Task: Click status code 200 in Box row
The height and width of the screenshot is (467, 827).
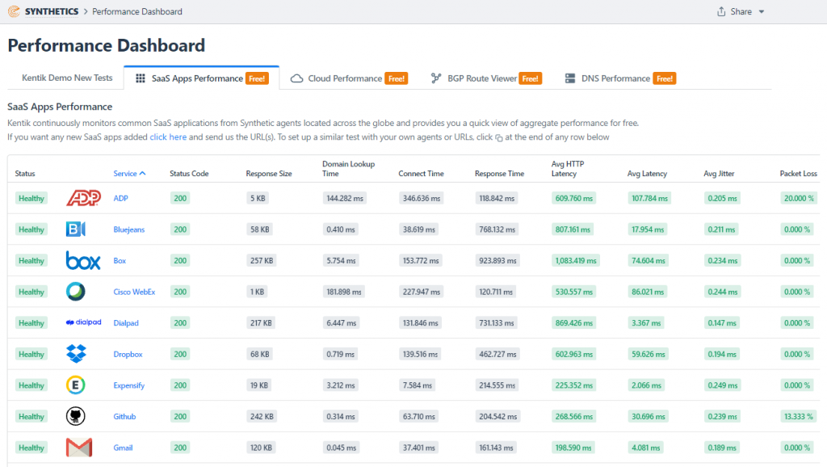Action: 180,261
